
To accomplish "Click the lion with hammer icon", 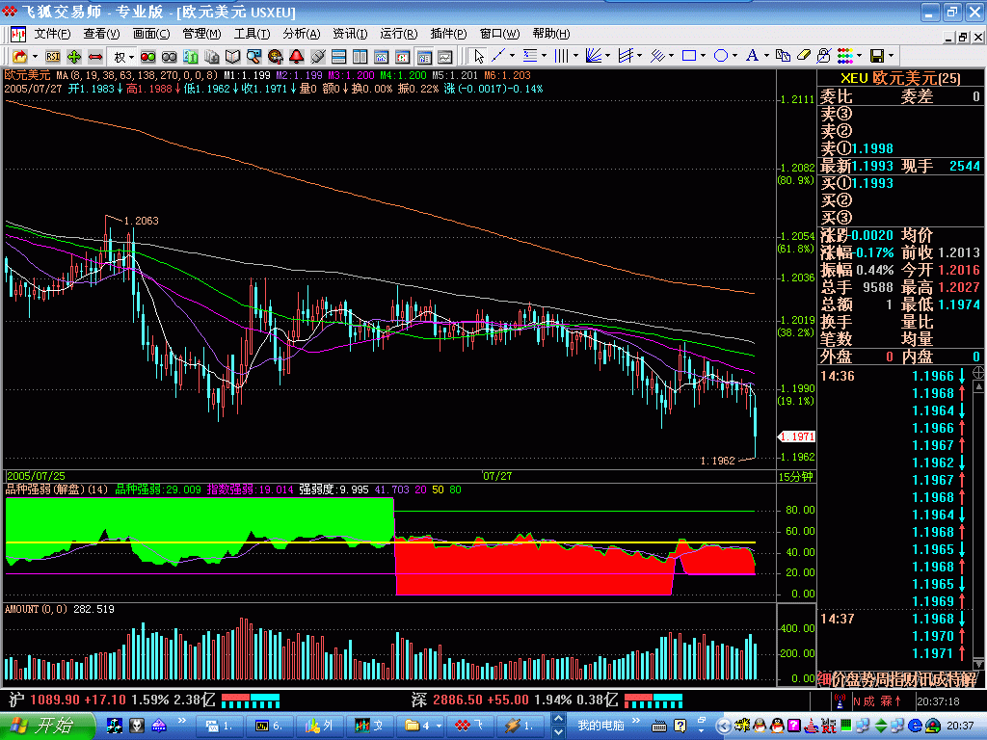I will (275, 57).
